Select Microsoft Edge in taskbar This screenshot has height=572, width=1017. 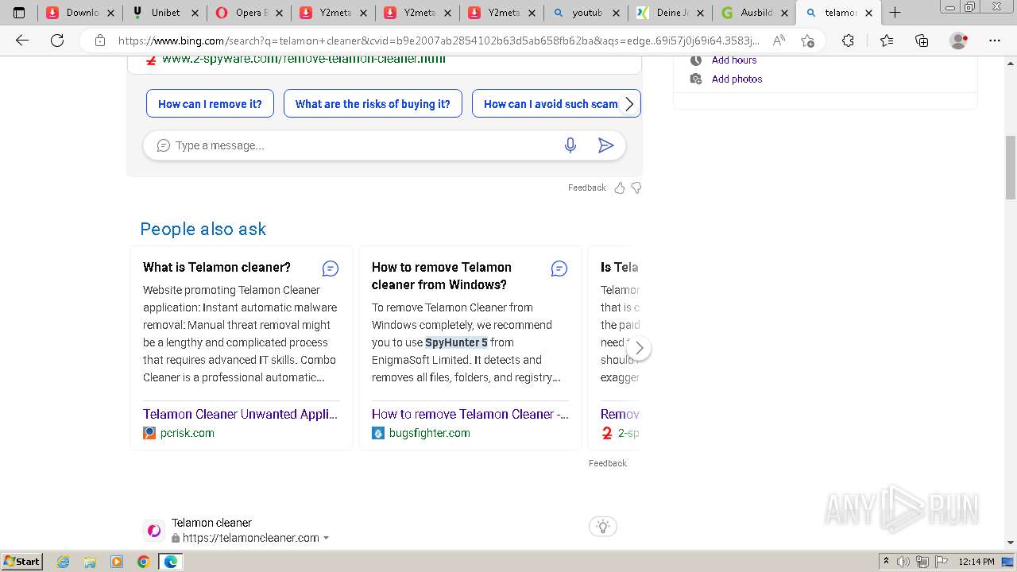171,562
